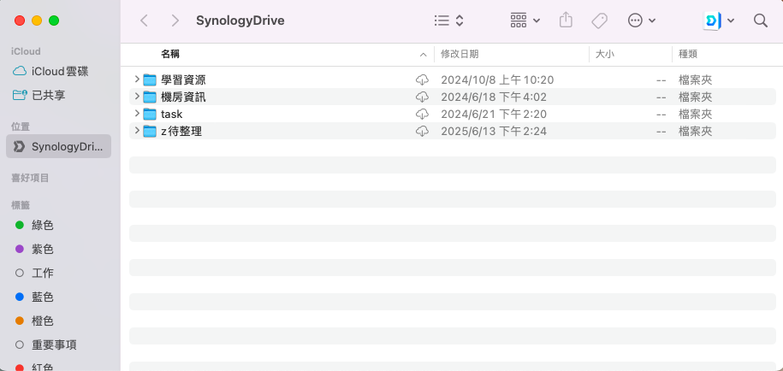Go forward using the right chevron

175,21
